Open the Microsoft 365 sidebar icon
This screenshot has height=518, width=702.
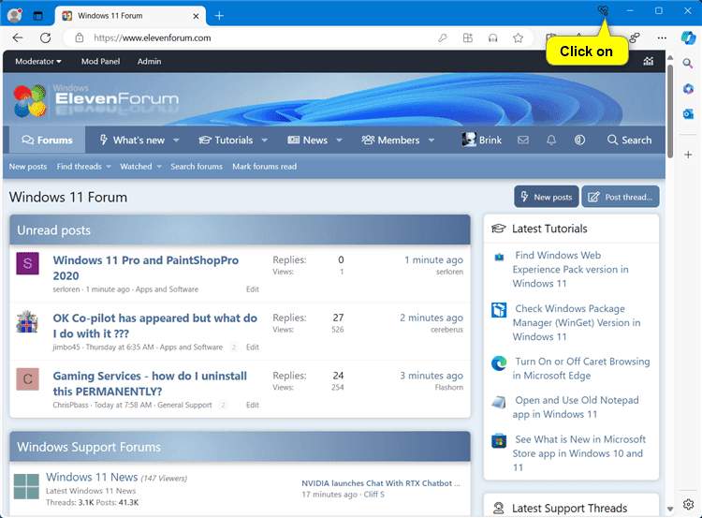688,89
